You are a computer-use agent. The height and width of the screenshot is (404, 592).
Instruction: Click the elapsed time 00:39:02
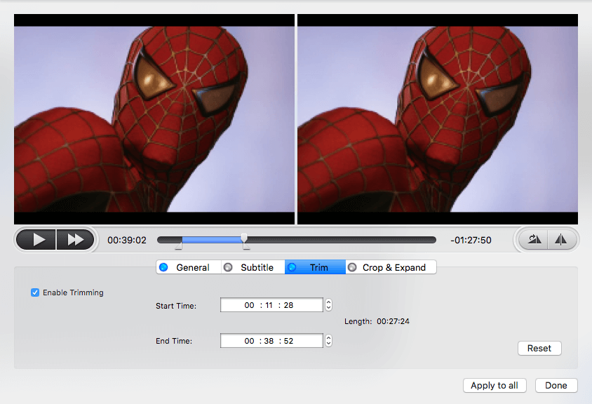coord(126,240)
